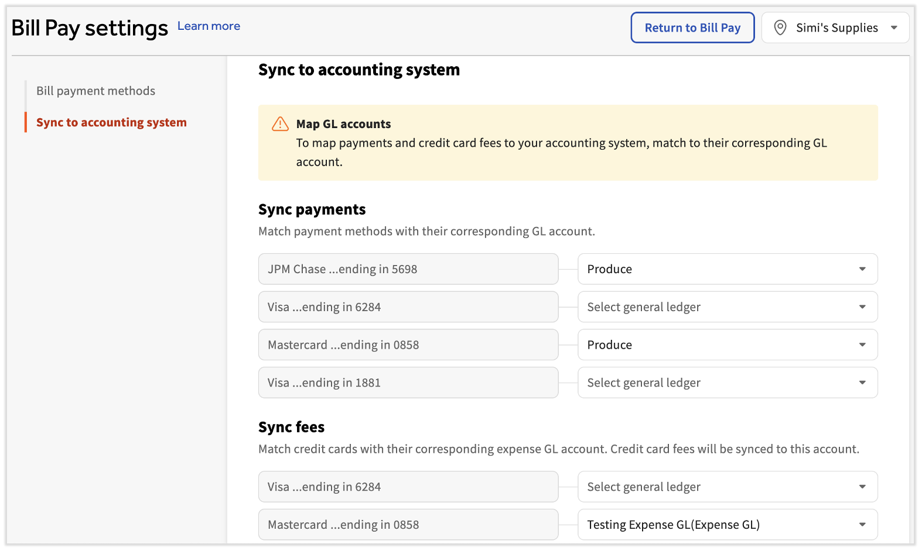Viewport: 922px width, 551px height.
Task: Choose general ledger for Visa ending in 1881
Action: point(727,383)
